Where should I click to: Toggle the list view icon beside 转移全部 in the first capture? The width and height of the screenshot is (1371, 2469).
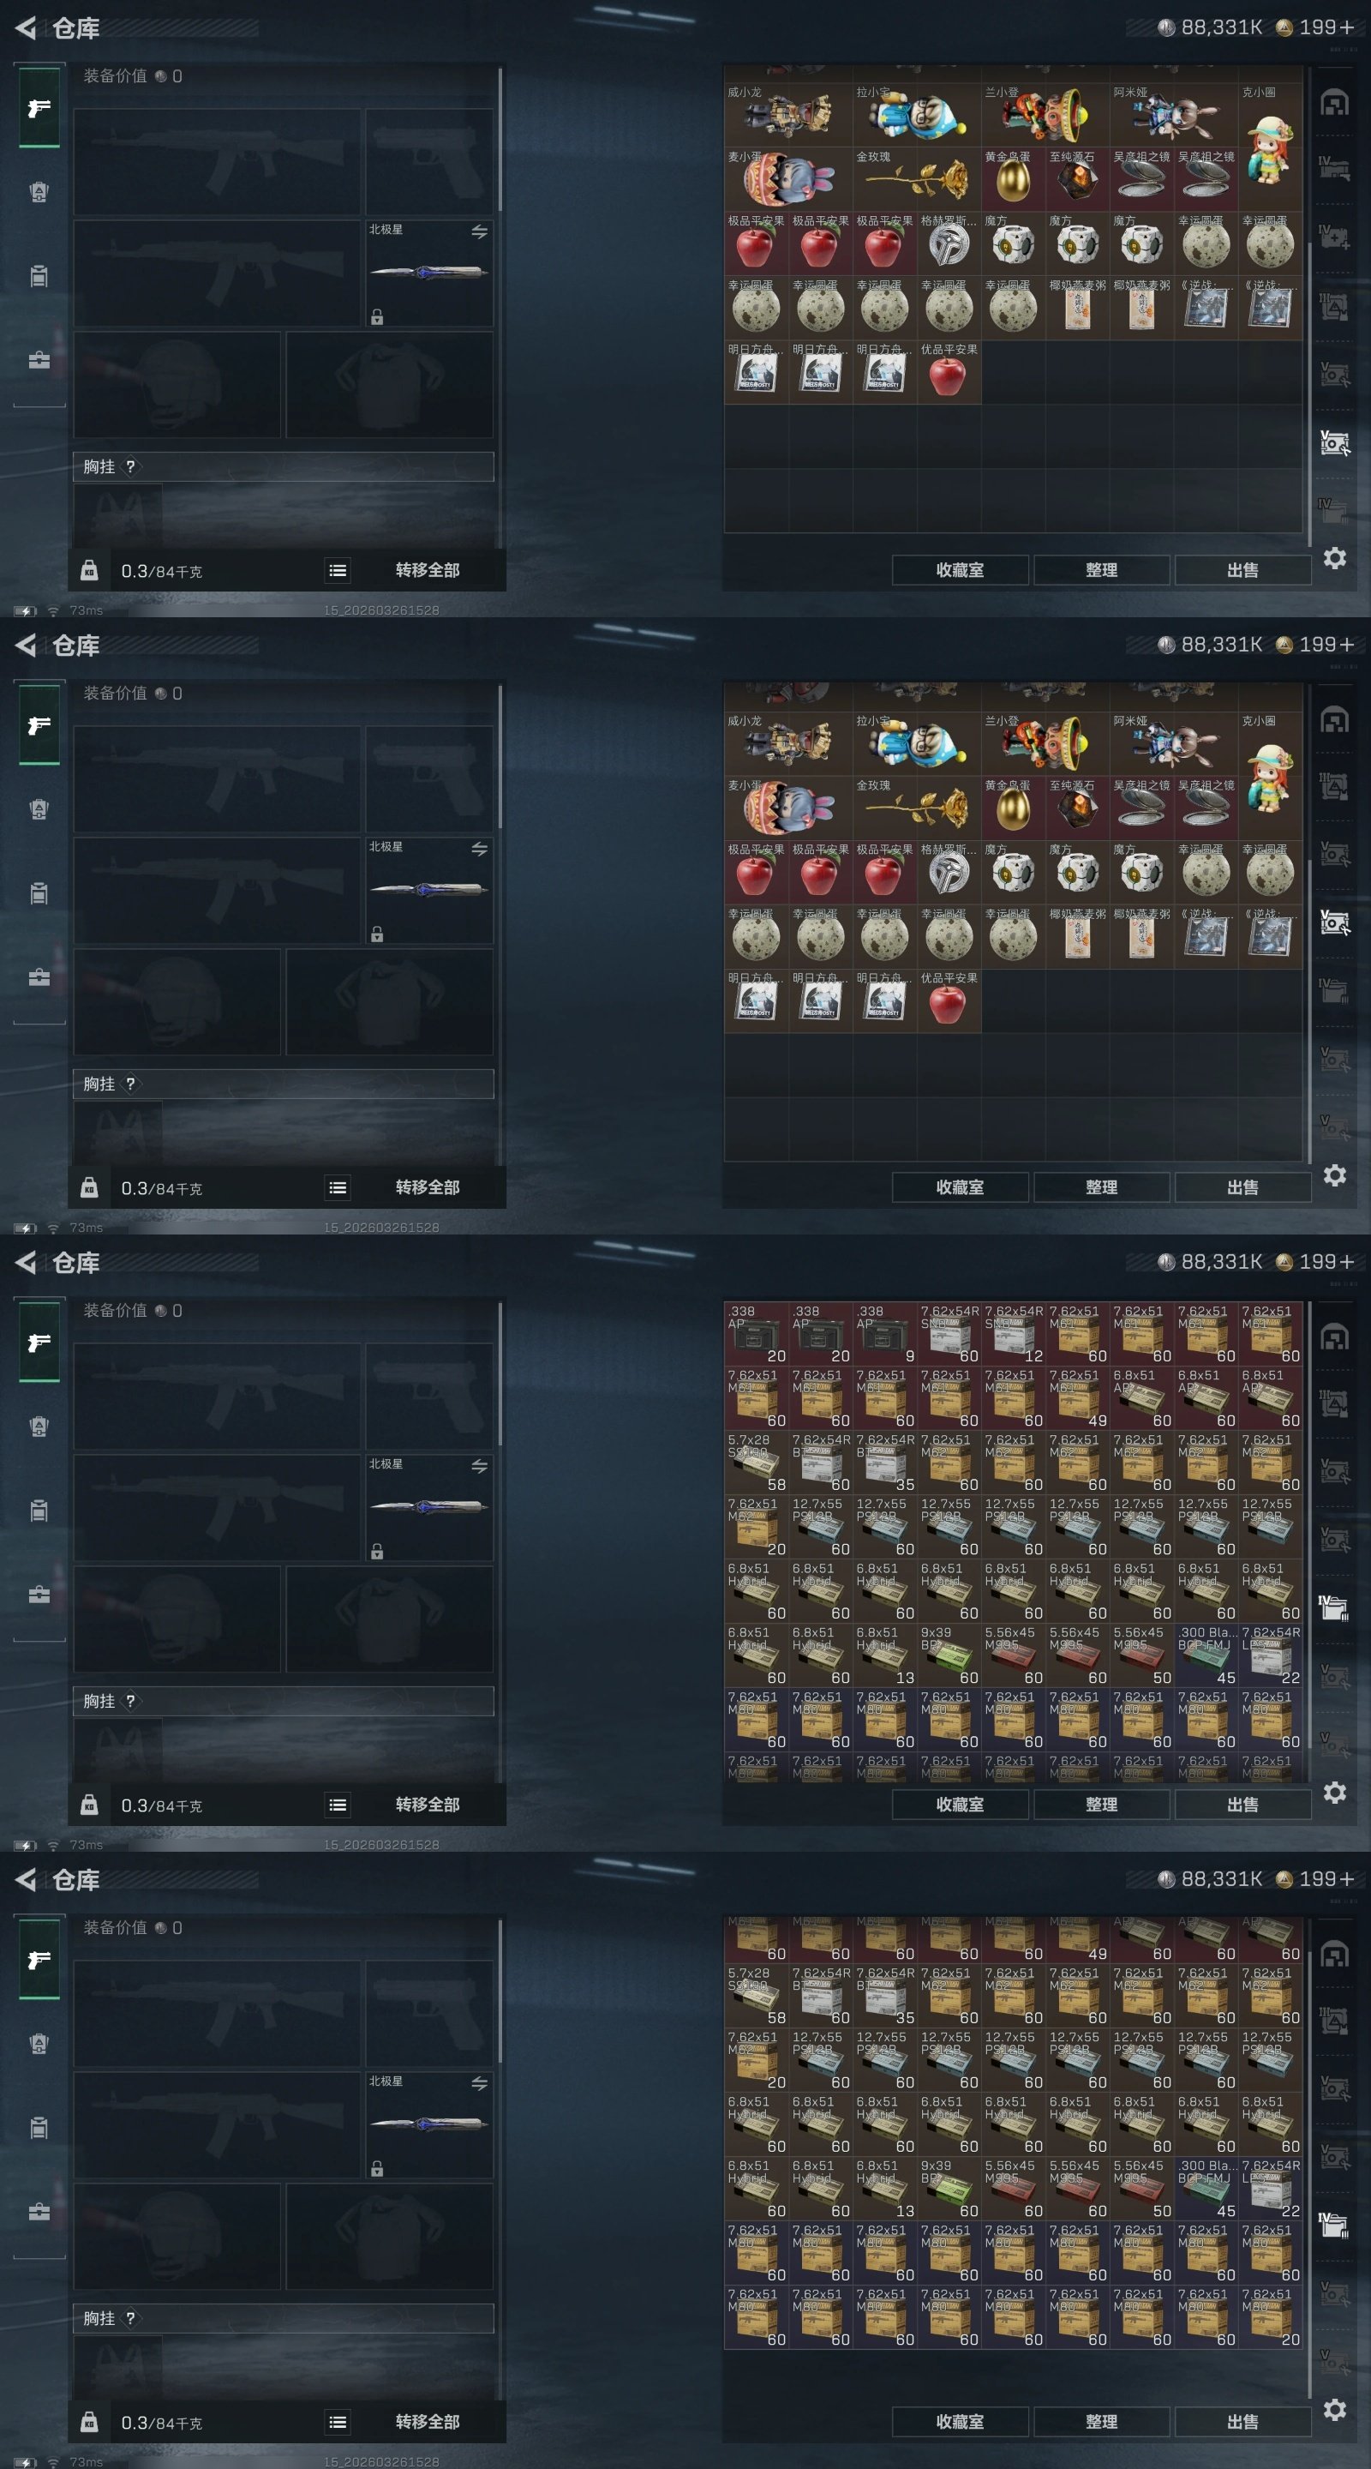338,570
